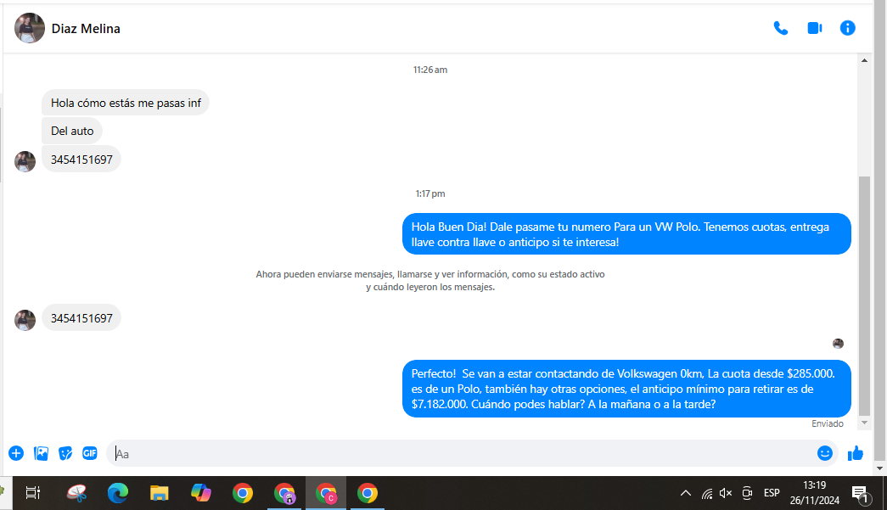Start a video call in the chat
The width and height of the screenshot is (887, 510).
815,28
